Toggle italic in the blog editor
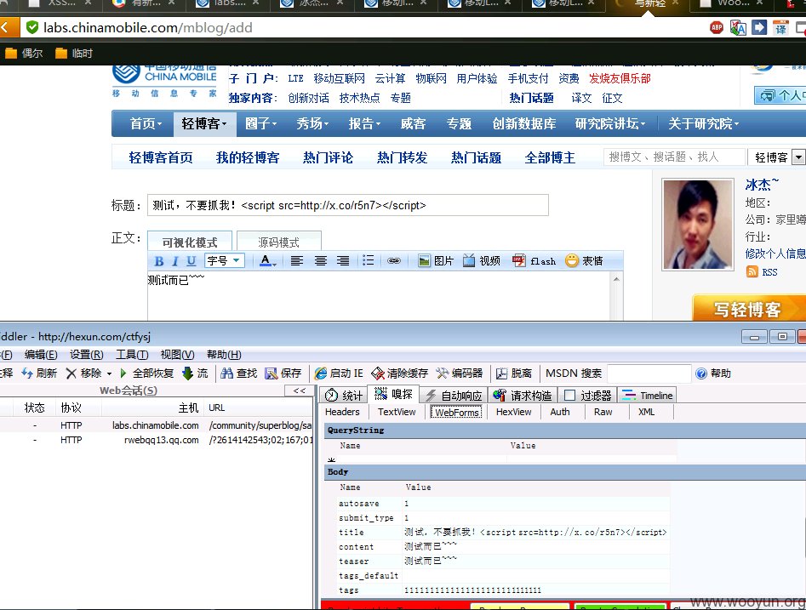The width and height of the screenshot is (806, 610). 174,261
